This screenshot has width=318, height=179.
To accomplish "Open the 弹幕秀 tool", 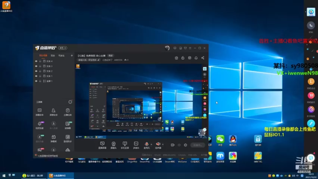I will click(x=54, y=138).
